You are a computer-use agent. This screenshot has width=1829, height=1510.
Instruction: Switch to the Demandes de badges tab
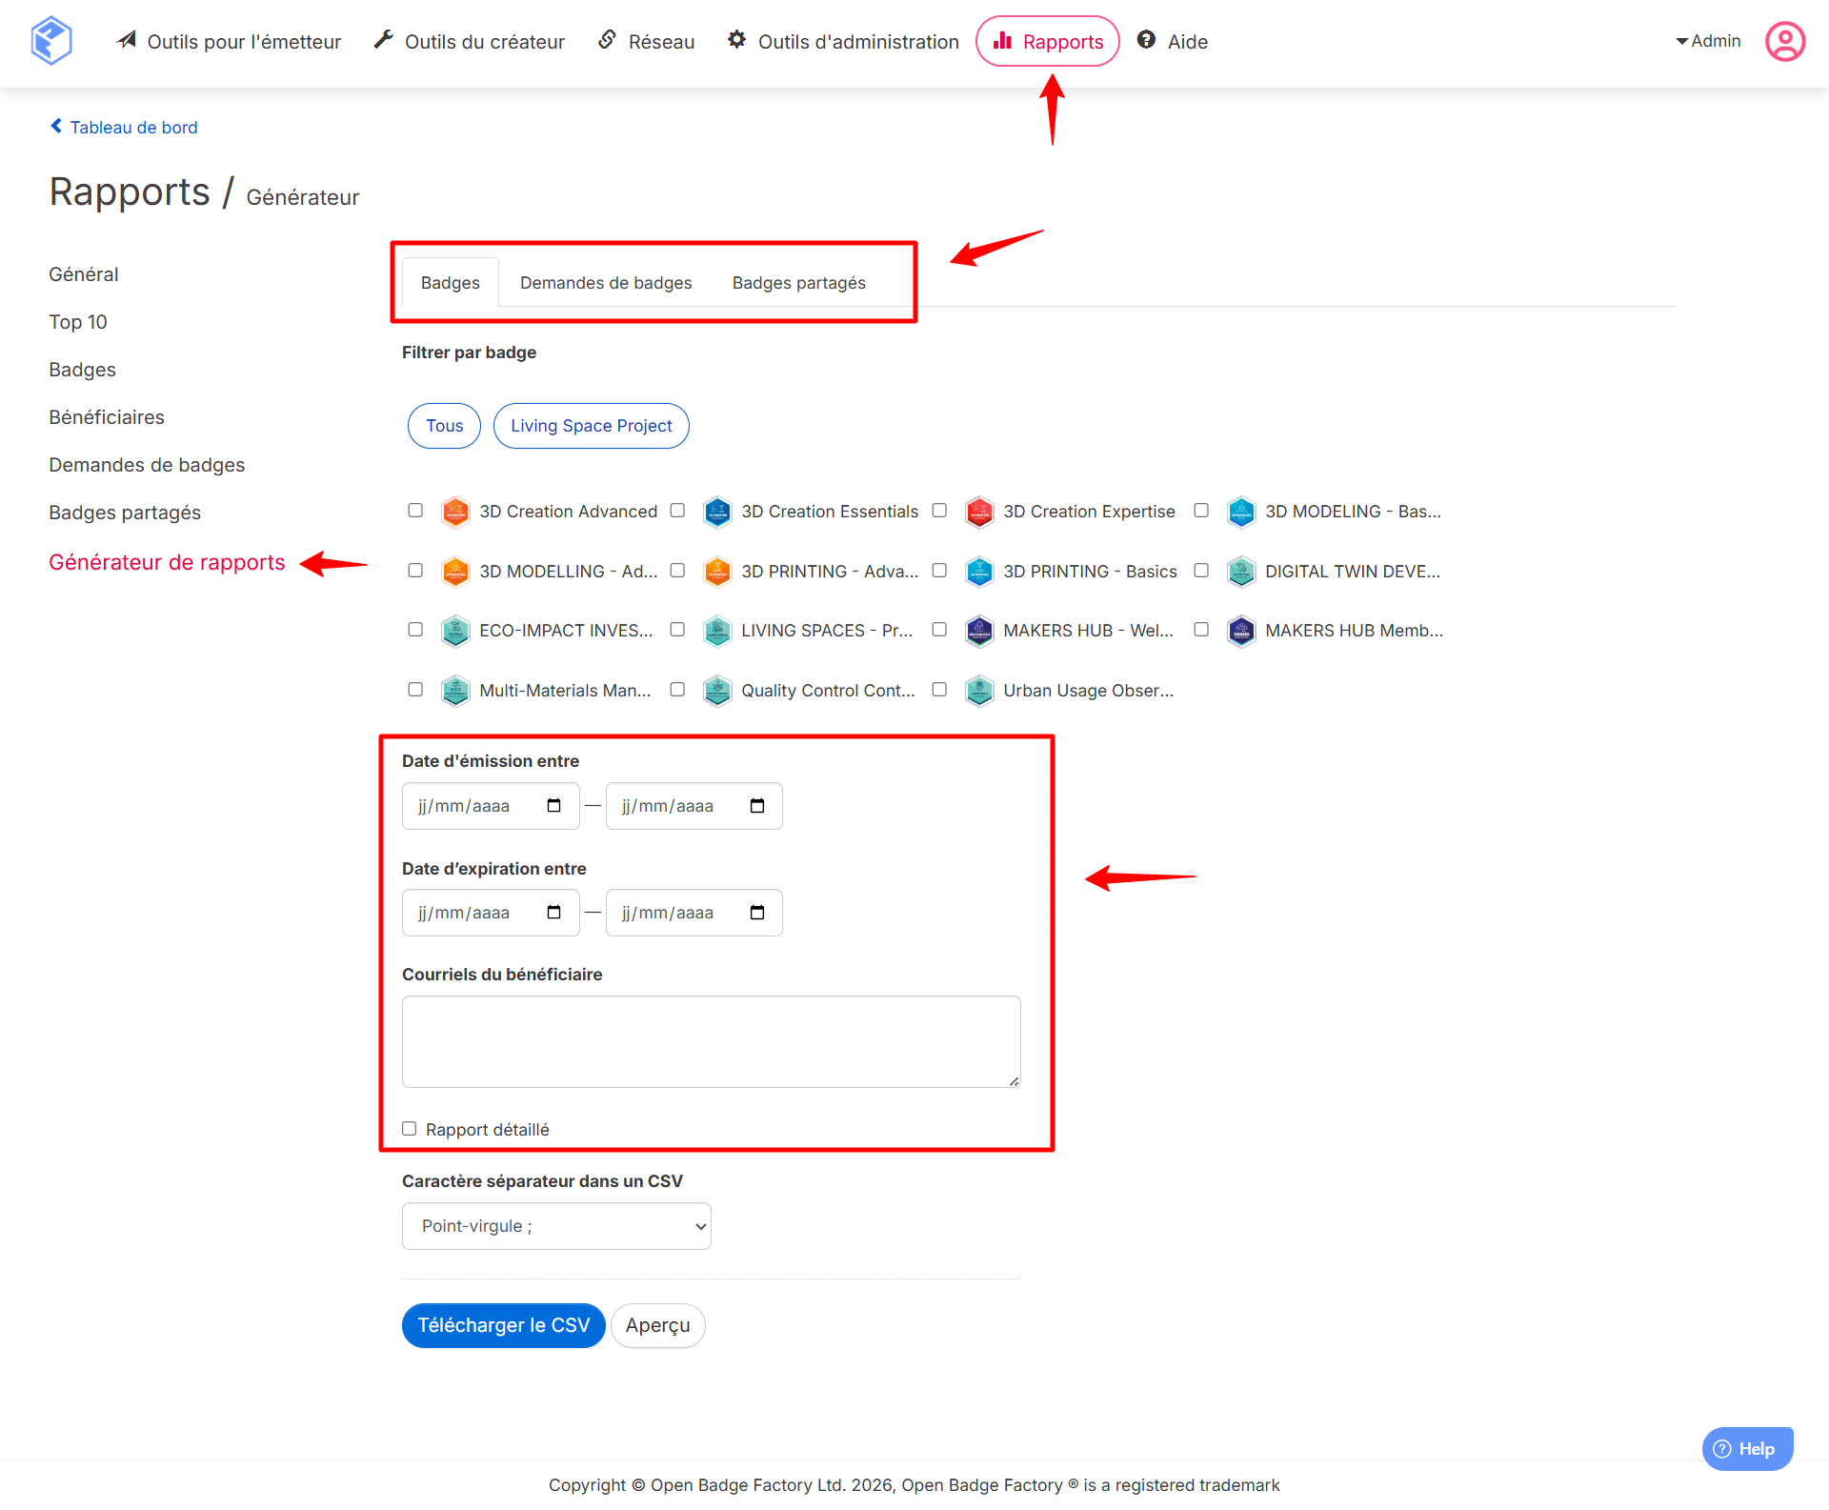point(606,283)
